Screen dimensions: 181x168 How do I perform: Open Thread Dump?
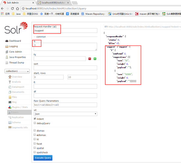point(15,63)
